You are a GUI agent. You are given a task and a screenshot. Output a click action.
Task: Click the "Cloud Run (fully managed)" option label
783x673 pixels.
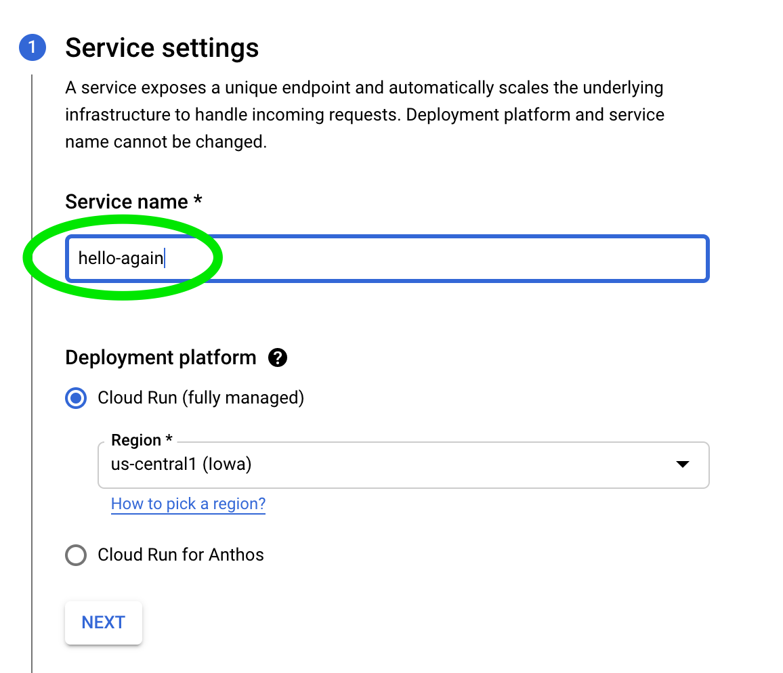pos(200,398)
